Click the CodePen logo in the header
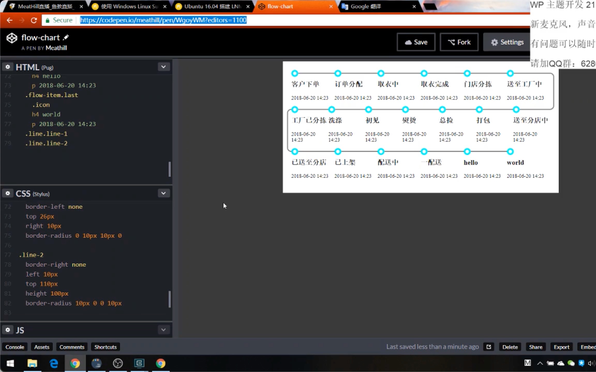 pyautogui.click(x=11, y=38)
